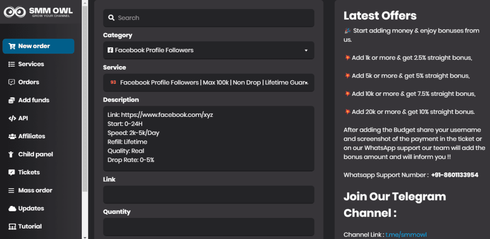Screen dimensions: 490x239
Task: Expand the Category dropdown arrow
Action: coord(306,50)
